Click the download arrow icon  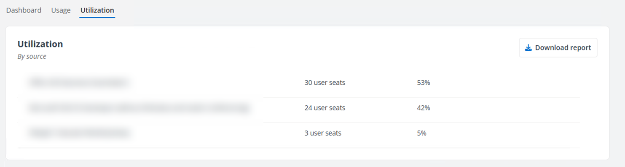[528, 48]
